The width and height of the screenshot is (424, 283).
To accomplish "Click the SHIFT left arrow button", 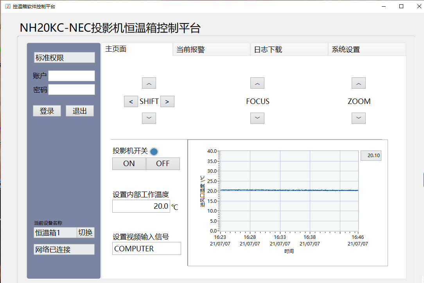I will pyautogui.click(x=131, y=102).
